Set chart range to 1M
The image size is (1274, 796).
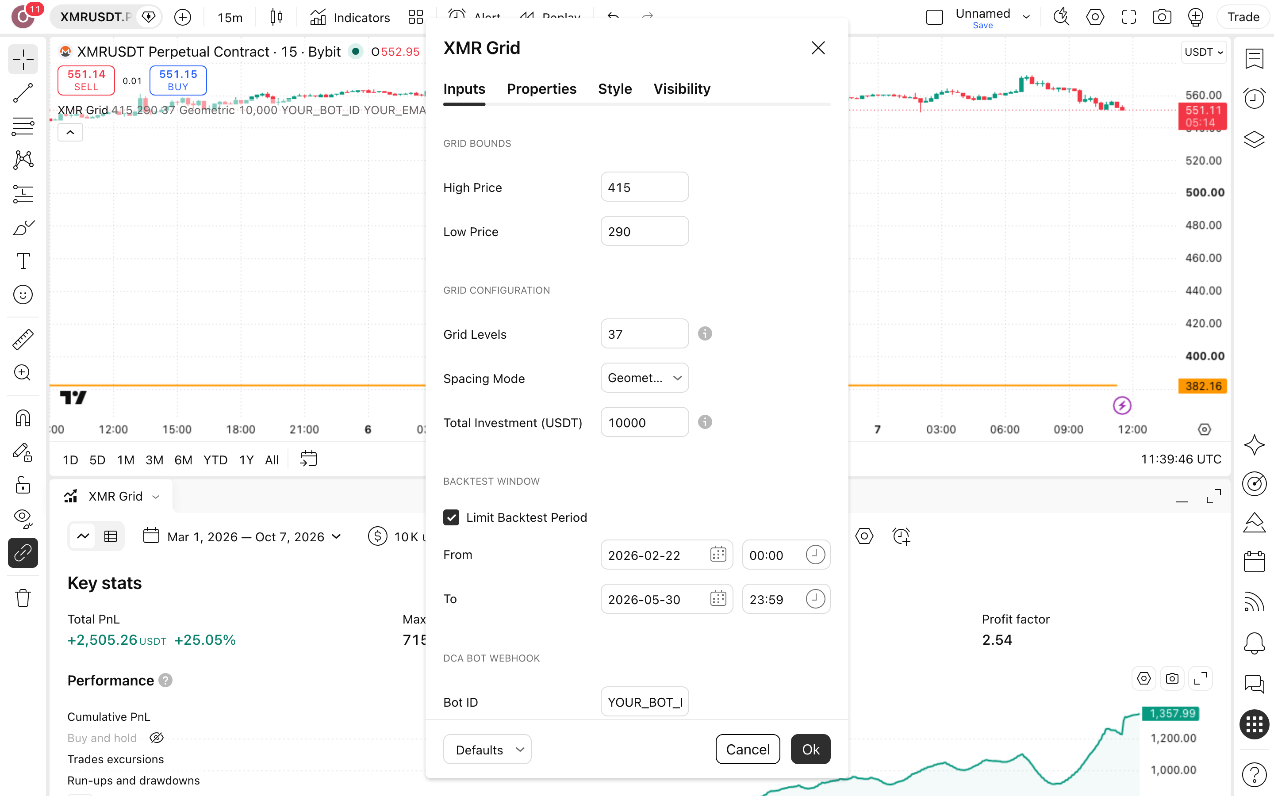[x=125, y=459]
